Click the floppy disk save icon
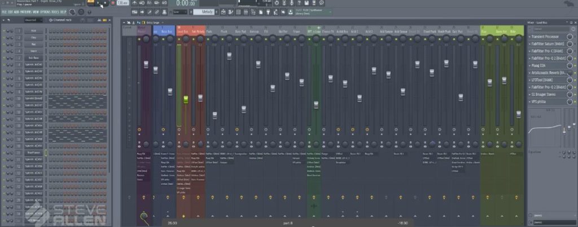This screenshot has width=578, height=227. coord(306,3)
